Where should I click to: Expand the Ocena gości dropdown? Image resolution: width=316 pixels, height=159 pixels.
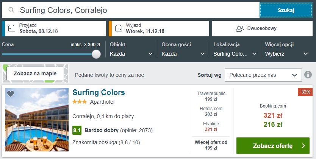(x=183, y=54)
